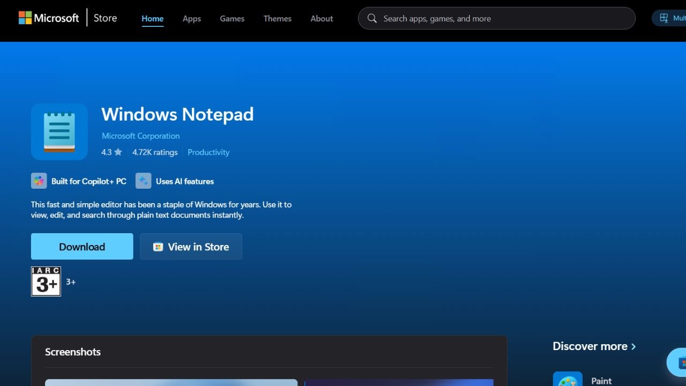The height and width of the screenshot is (386, 686).
Task: Click the Copilot+ PC badge icon
Action: pyautogui.click(x=39, y=181)
